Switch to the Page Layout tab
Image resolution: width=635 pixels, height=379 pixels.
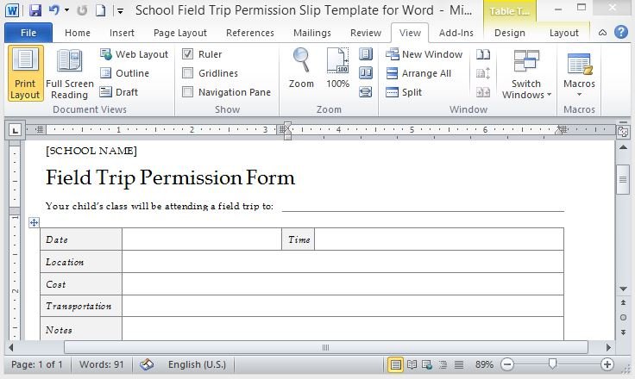pyautogui.click(x=179, y=33)
